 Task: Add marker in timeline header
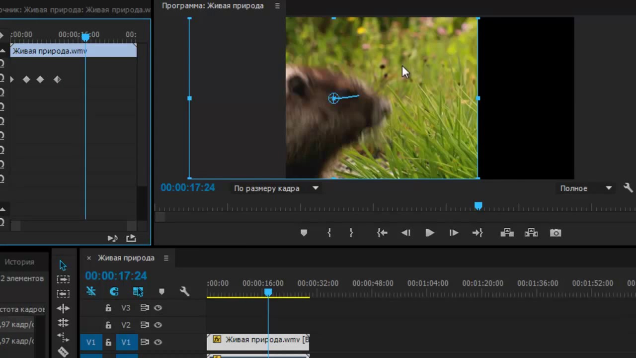coord(161,292)
